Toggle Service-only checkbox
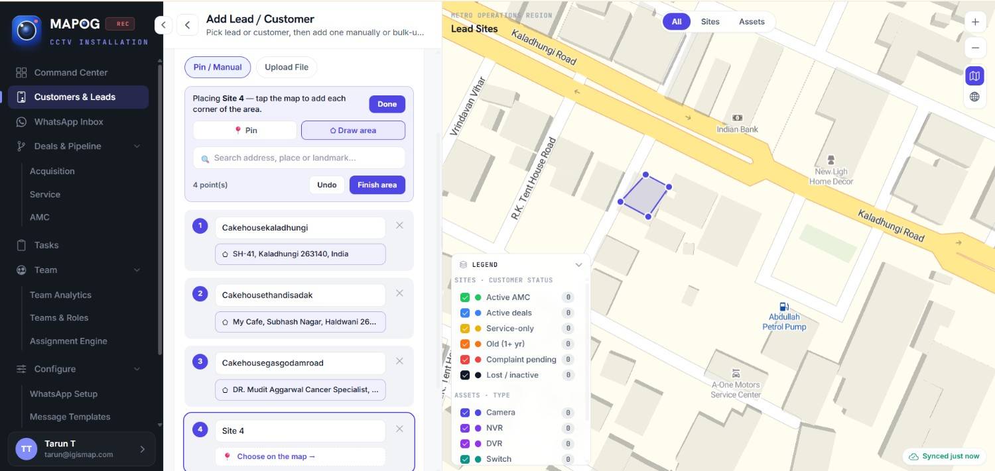Viewport: 995px width, 471px height. (x=465, y=329)
